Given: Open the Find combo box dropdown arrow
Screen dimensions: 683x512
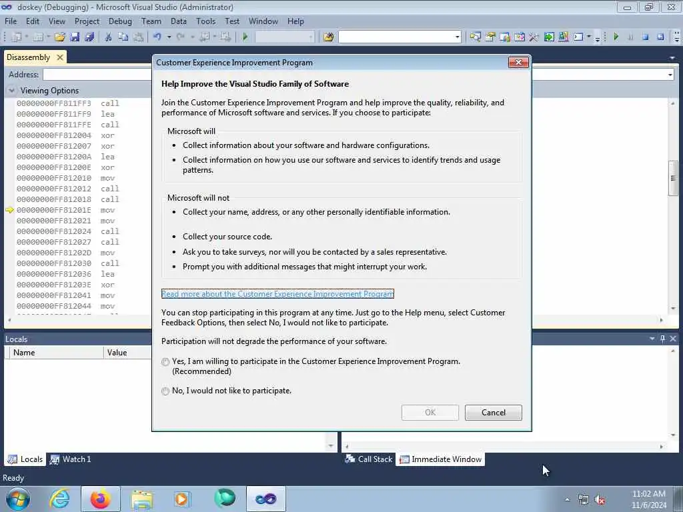Looking at the screenshot, I should tap(457, 37).
